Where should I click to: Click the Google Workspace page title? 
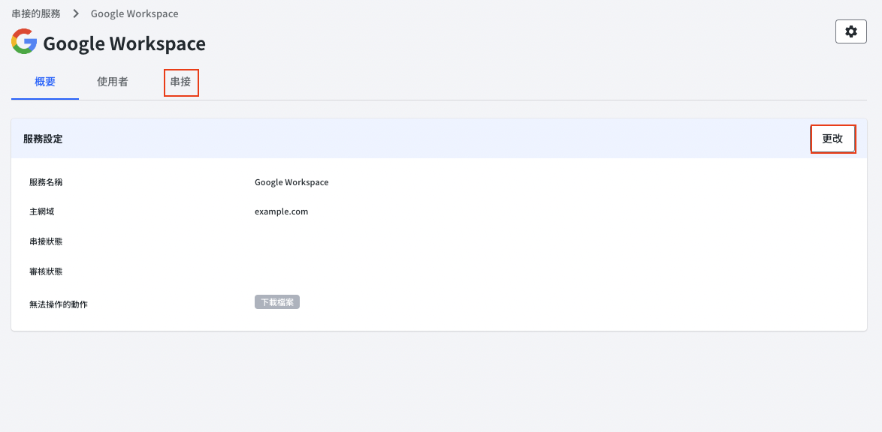124,43
